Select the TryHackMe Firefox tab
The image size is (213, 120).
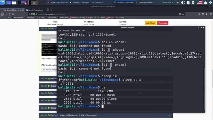(12, 10)
